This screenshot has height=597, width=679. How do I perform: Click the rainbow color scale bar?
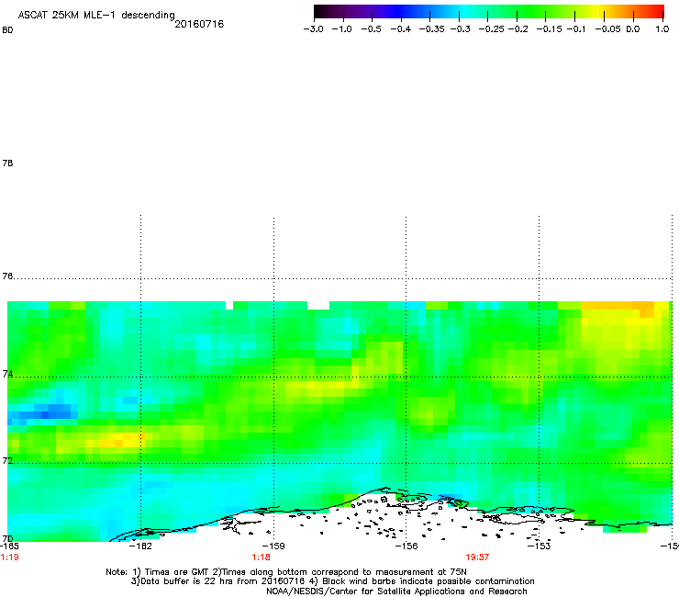coord(489,12)
